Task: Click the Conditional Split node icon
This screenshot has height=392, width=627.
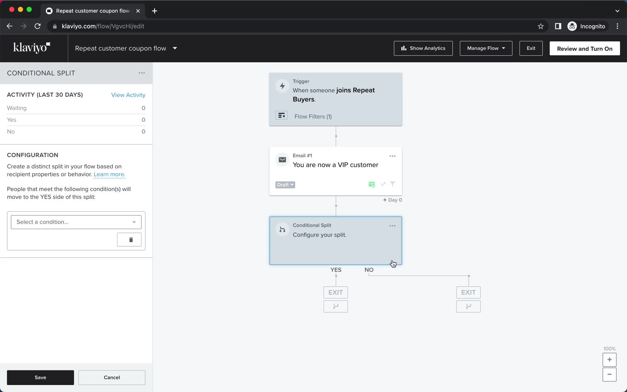Action: tap(282, 229)
